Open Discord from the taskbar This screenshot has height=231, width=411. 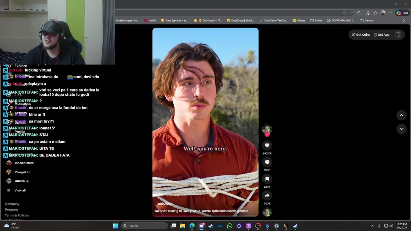click(201, 226)
